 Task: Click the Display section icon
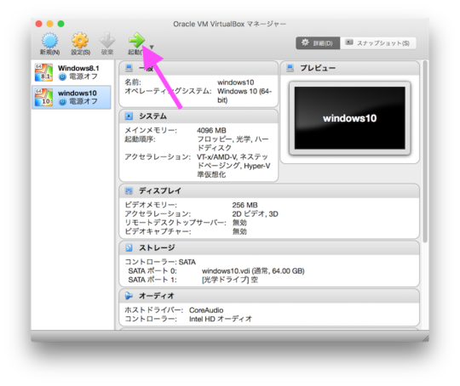[x=129, y=191]
